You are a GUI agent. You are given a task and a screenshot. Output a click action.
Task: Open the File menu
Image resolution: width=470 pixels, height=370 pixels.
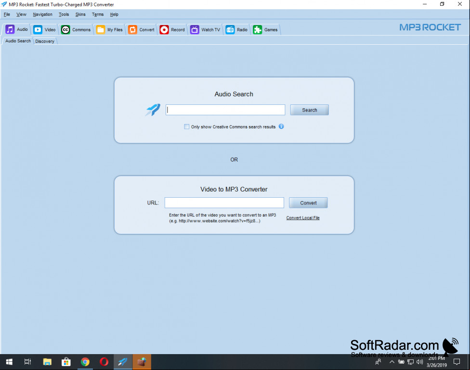[x=7, y=14]
